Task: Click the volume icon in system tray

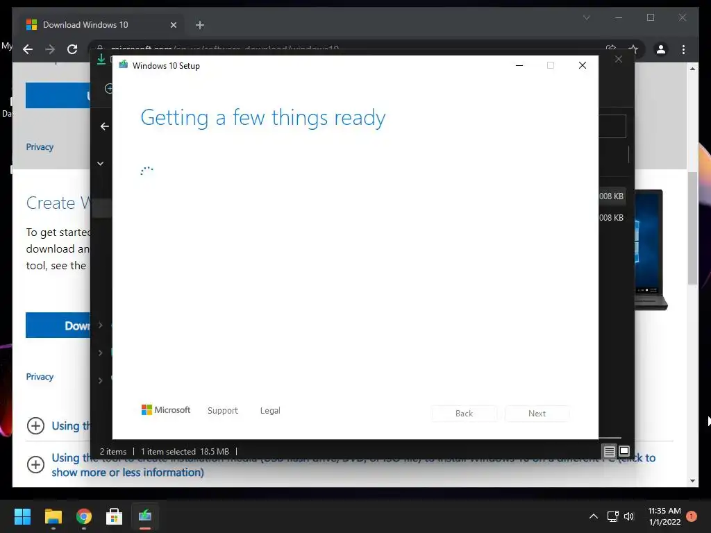Action: point(629,516)
